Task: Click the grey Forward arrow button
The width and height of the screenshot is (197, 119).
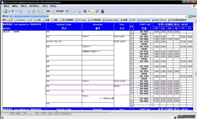Action: coord(21,11)
